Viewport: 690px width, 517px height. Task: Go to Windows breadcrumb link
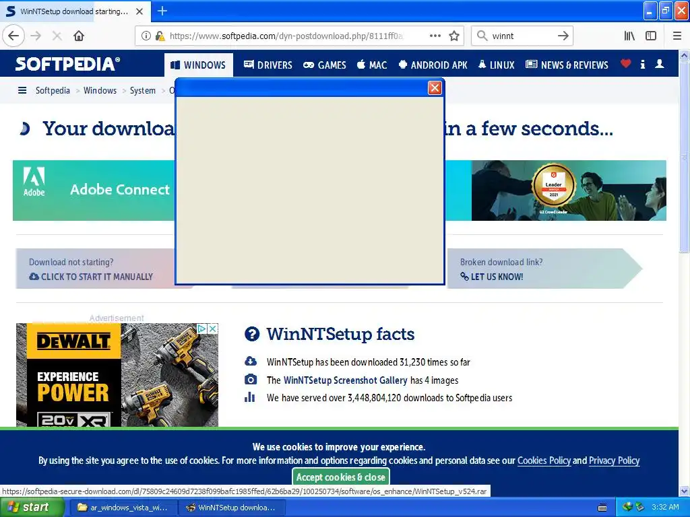click(x=100, y=91)
